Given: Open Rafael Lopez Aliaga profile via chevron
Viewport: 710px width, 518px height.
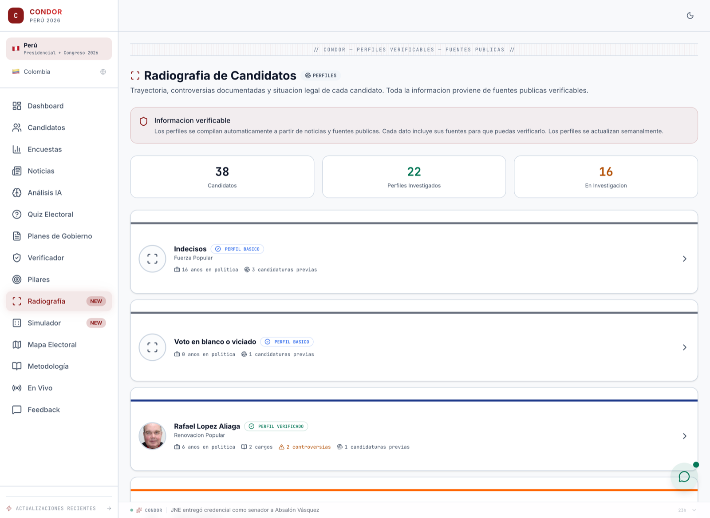Looking at the screenshot, I should tap(685, 436).
